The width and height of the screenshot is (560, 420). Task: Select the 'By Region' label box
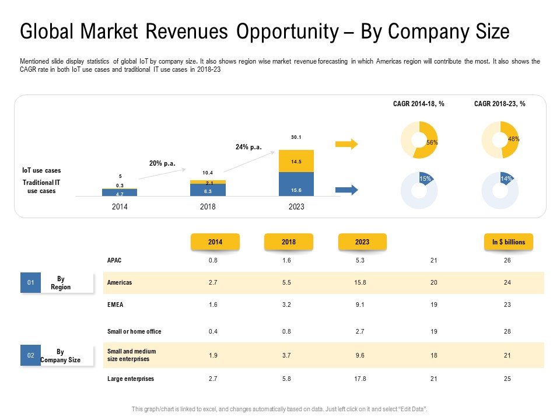(67, 283)
